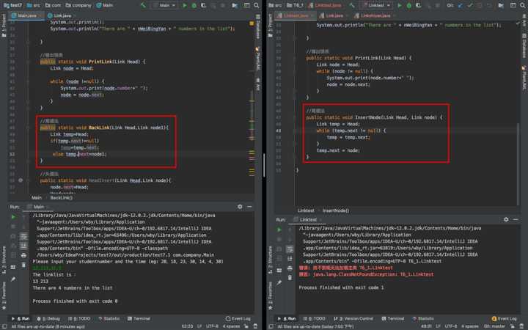Viewport: 528px width, 330px height.
Task: Click BackLink() breadcrumb below left editor
Action: [x=61, y=198]
